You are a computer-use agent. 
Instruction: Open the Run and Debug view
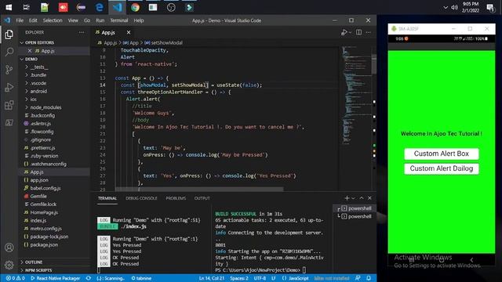9,87
